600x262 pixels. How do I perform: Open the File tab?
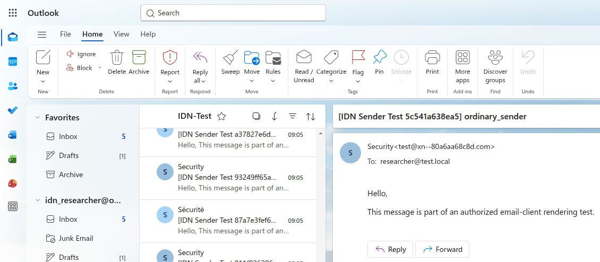65,34
